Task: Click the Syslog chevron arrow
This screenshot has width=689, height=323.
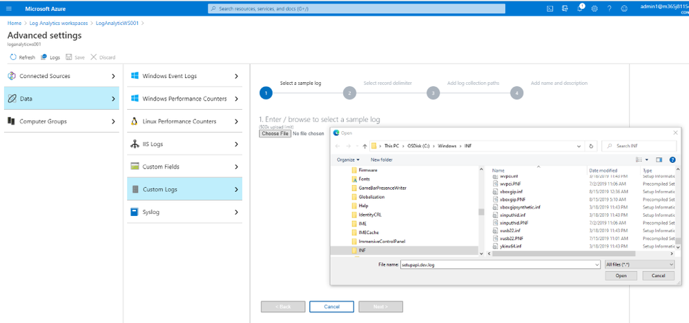Action: (236, 213)
